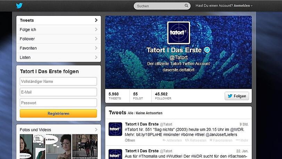The image size is (282, 159).
Task: Open the street scene photo thumbnail
Action: click(85, 147)
